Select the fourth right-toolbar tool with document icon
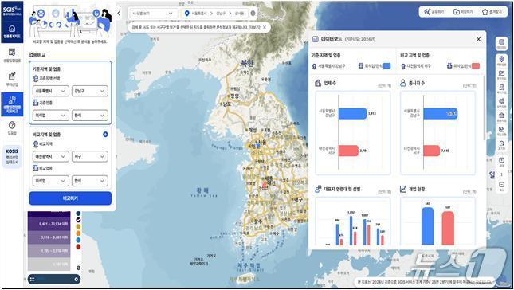 501,88
